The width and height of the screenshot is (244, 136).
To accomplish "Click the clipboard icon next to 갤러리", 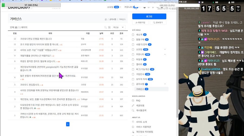I will click(133, 64).
